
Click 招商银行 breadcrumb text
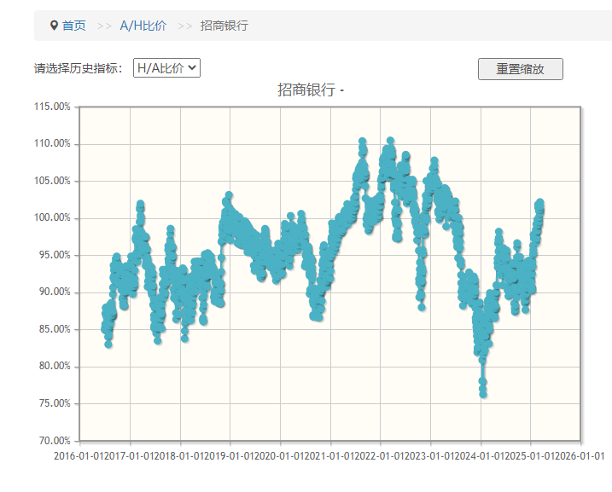[224, 26]
